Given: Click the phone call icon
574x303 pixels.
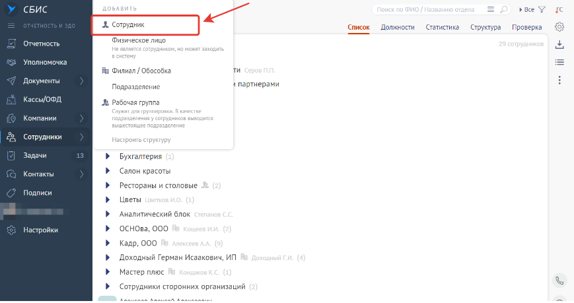Looking at the screenshot, I should (559, 281).
